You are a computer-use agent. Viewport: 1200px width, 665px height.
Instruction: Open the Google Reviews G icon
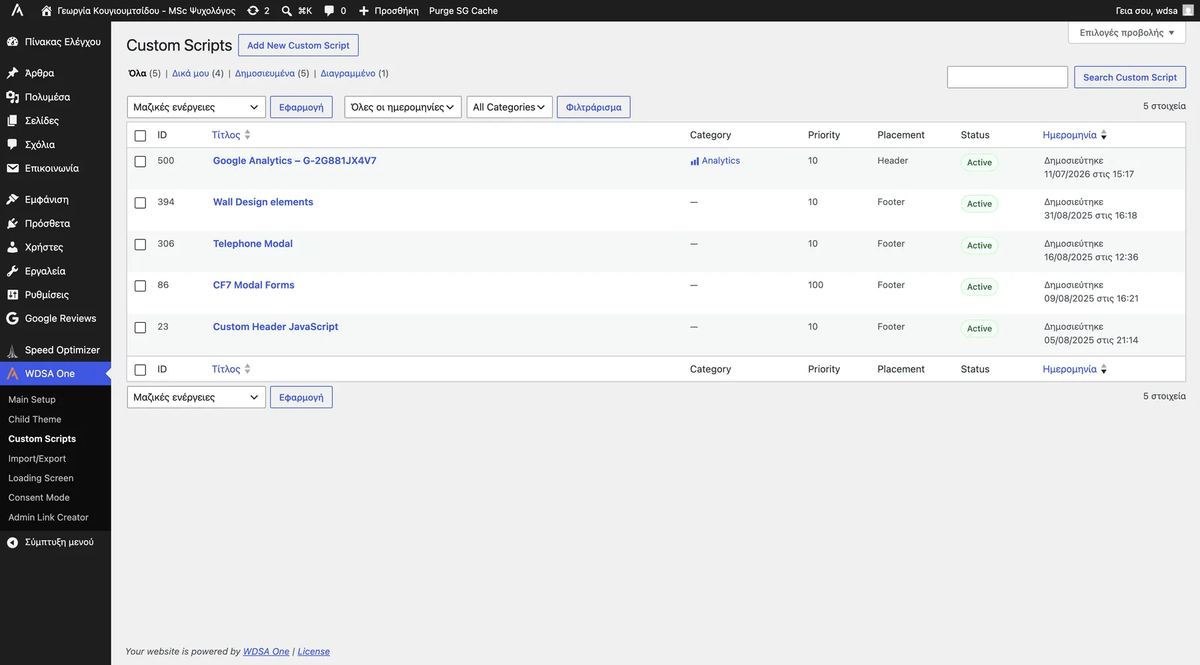tap(13, 318)
